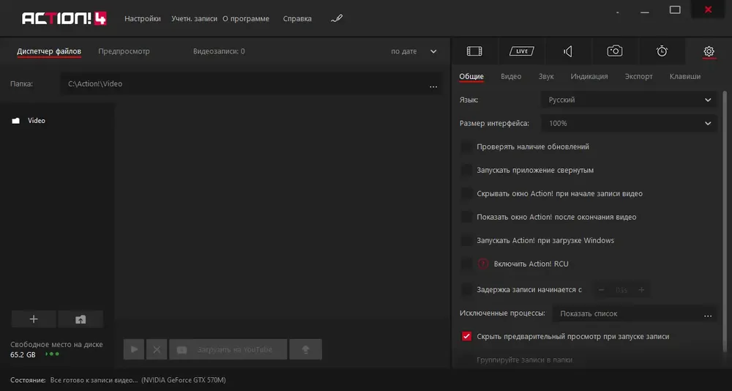Open excluded processes ellipsis button
The image size is (732, 391).
pos(708,316)
